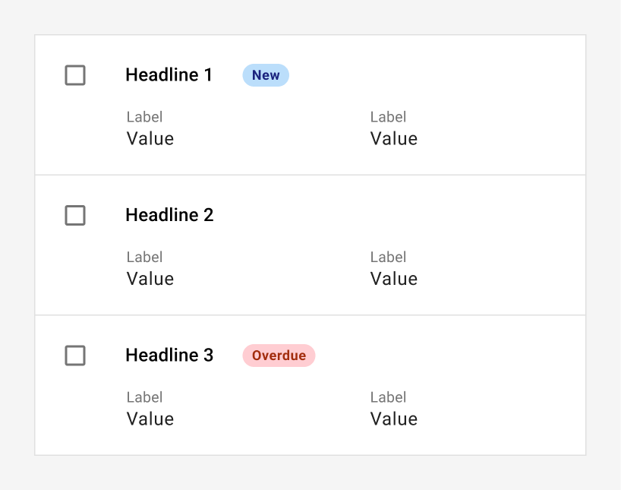Tick the checkbox beside Headline 2
The width and height of the screenshot is (621, 490).
point(75,215)
